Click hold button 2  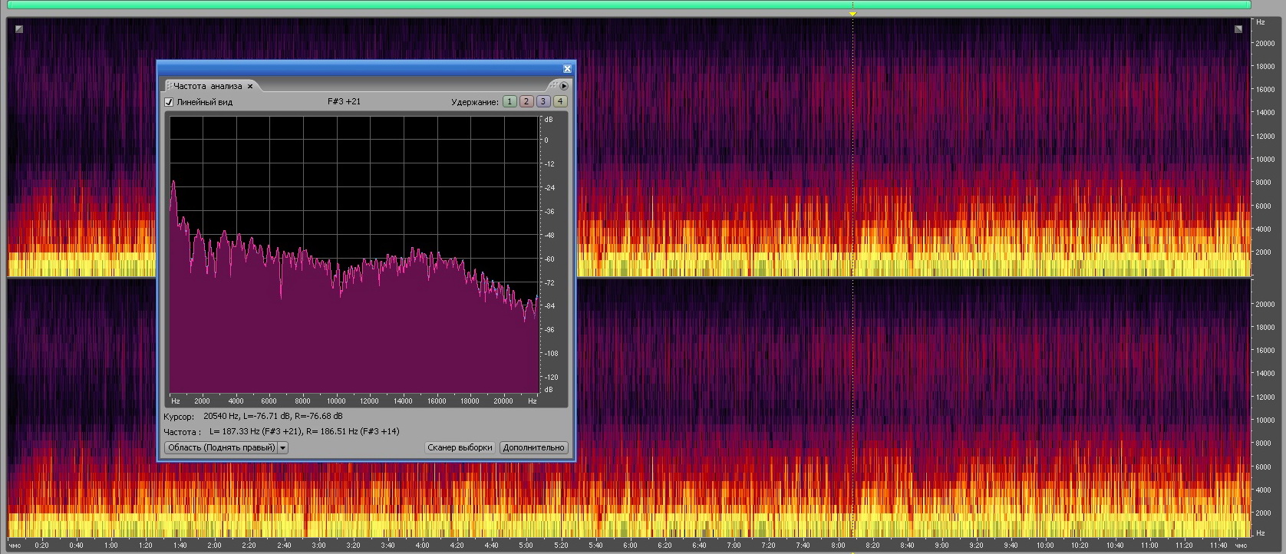pyautogui.click(x=526, y=101)
